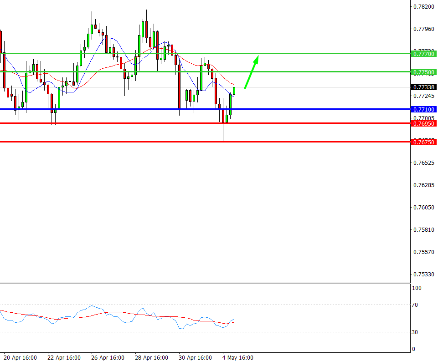Click the 26 Apr 16:00 time label

pyautogui.click(x=108, y=358)
